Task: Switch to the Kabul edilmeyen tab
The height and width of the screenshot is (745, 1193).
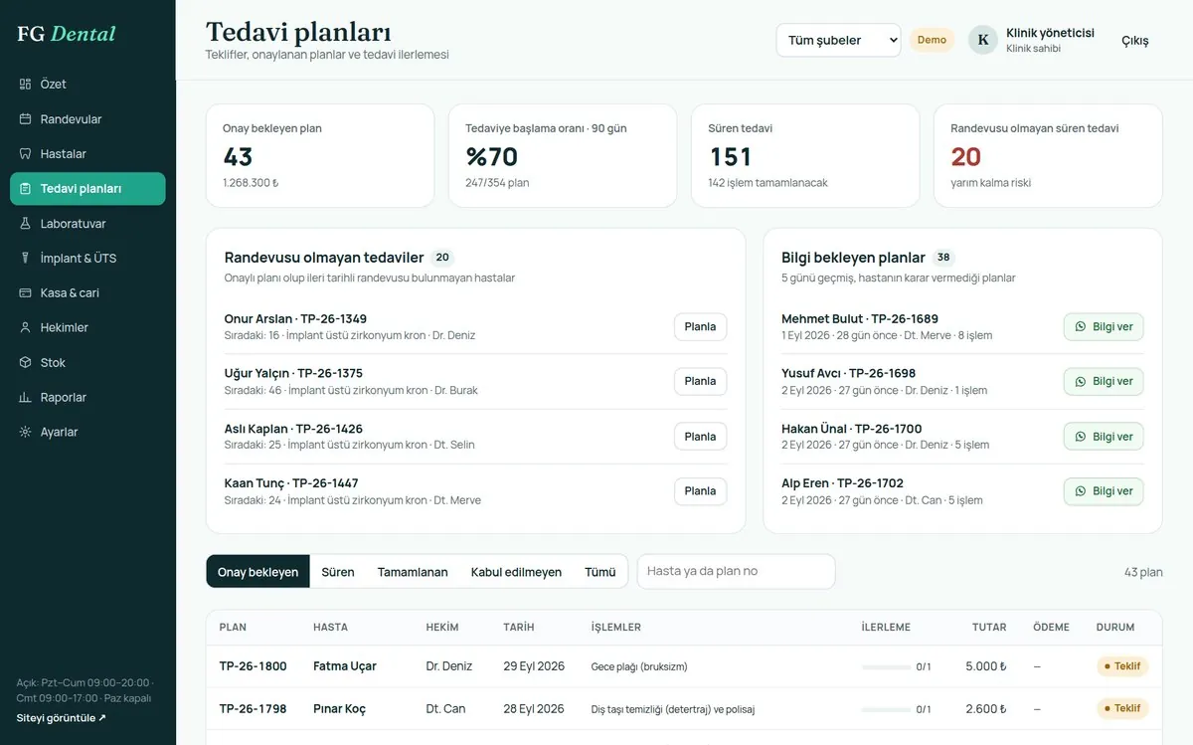Action: [x=516, y=572]
